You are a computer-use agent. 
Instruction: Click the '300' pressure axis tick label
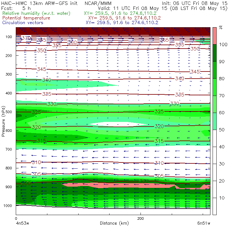coord(9,74)
